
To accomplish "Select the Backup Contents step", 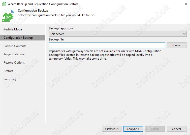I will click(x=15, y=46).
